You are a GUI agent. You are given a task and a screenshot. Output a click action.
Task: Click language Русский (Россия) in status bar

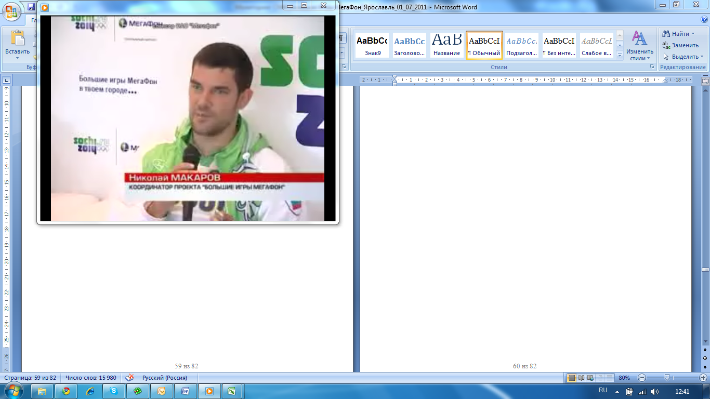[x=165, y=378]
